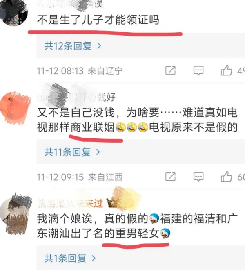Select the comment starting with 又不是自己没钱
This screenshot has height=270, width=245.
click(x=137, y=120)
